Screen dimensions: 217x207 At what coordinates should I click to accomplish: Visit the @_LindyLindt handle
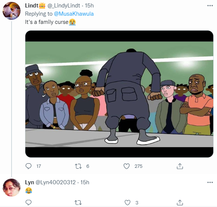(64, 6)
